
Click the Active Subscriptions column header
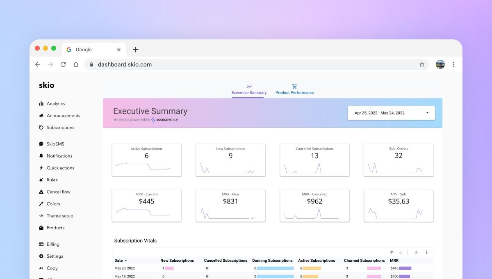point(317,261)
